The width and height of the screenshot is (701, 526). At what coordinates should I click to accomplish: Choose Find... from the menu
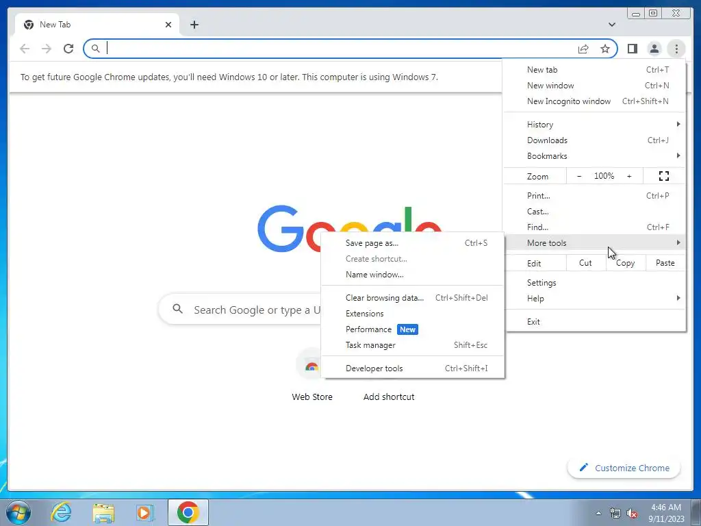pyautogui.click(x=595, y=227)
